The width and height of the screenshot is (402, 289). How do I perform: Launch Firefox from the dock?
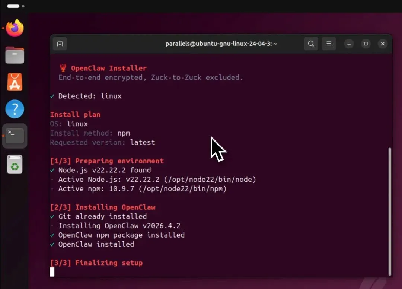15,28
